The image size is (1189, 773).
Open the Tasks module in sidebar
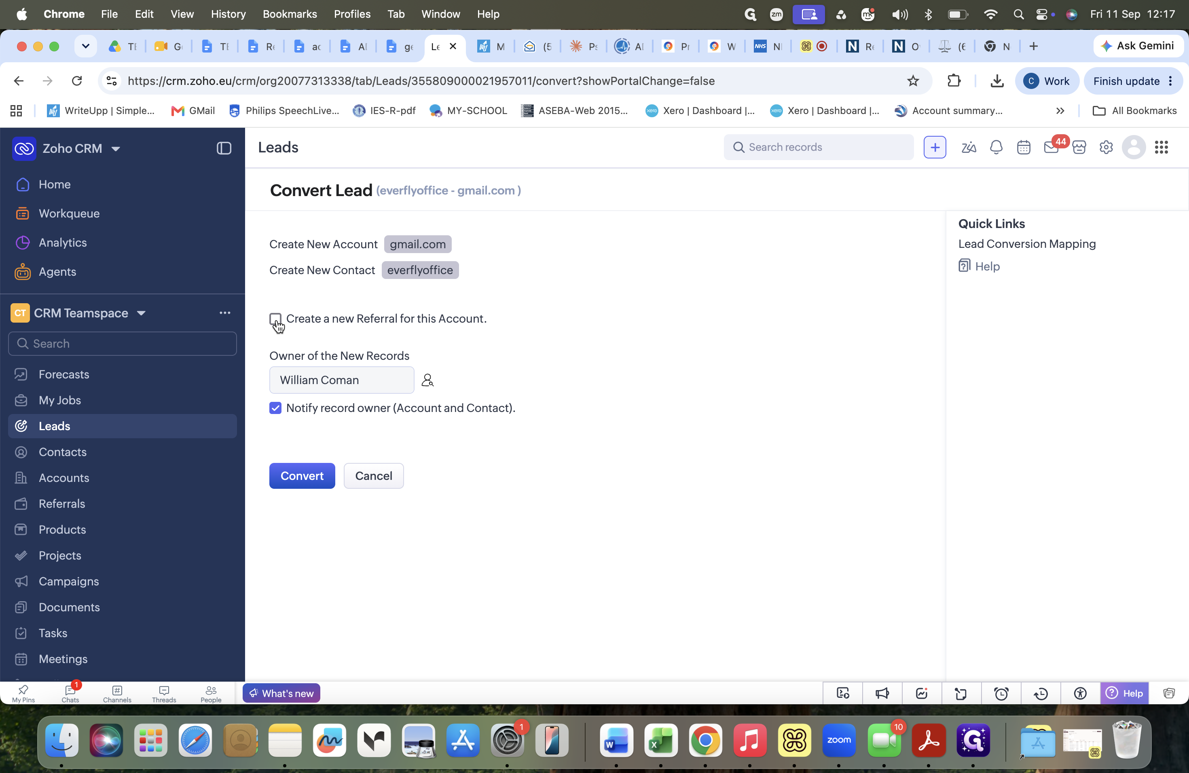(123, 633)
